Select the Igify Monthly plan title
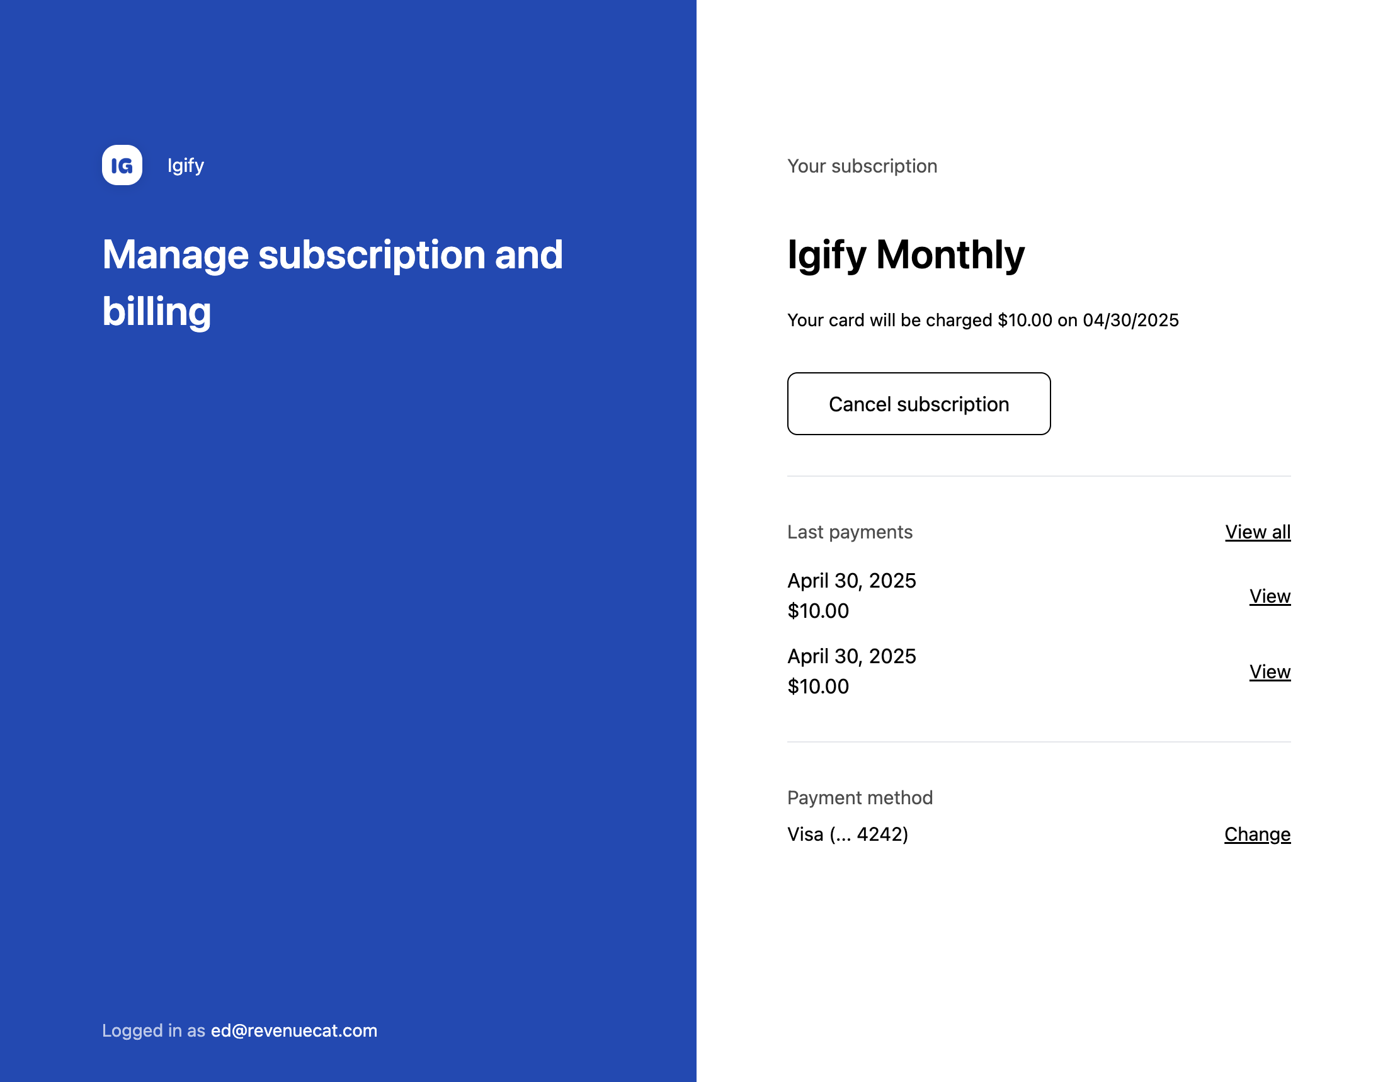This screenshot has height=1082, width=1395. 906,255
